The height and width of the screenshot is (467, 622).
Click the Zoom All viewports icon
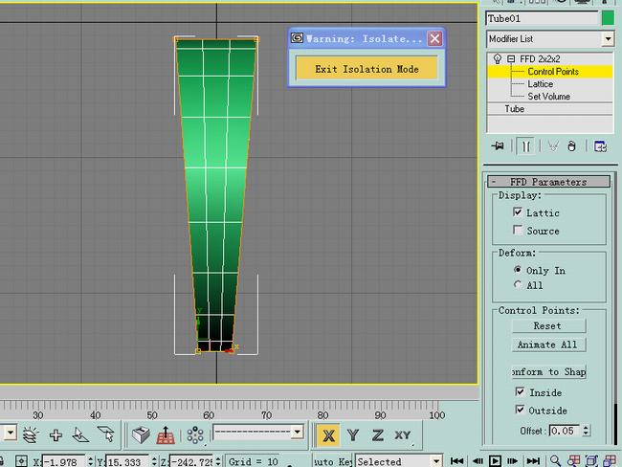pyautogui.click(x=573, y=460)
